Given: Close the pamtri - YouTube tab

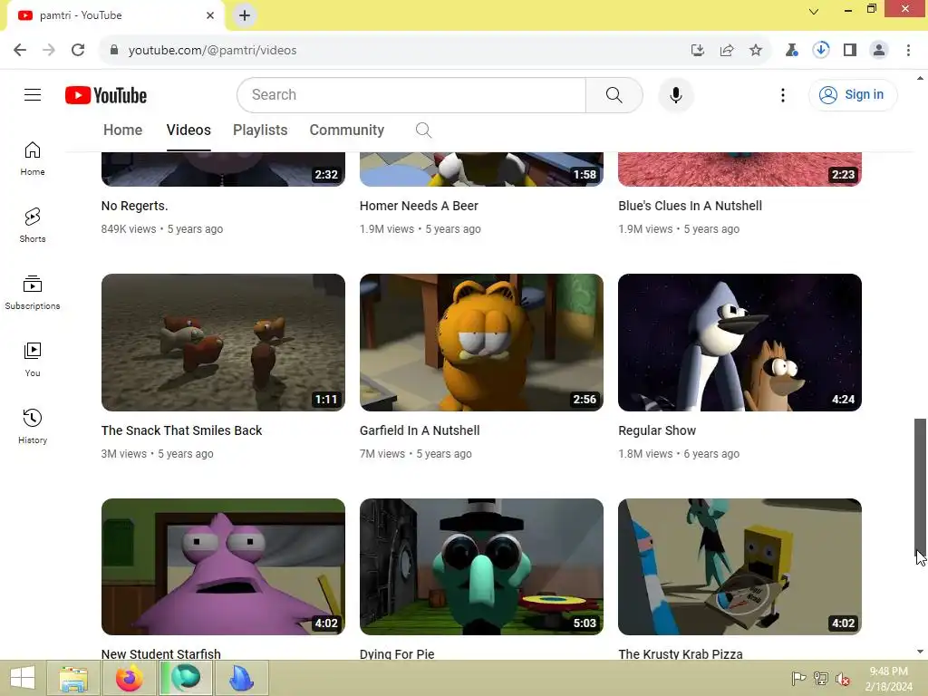Looking at the screenshot, I should (x=210, y=15).
